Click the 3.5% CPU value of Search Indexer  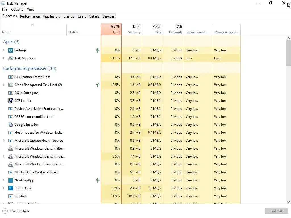pyautogui.click(x=116, y=156)
